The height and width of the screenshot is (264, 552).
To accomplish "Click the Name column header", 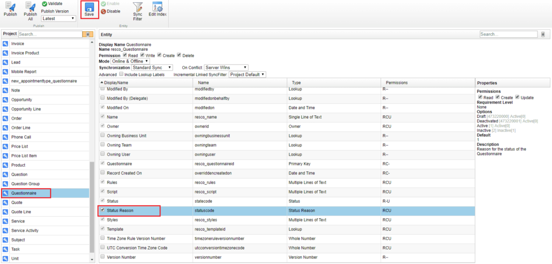I will coord(239,82).
